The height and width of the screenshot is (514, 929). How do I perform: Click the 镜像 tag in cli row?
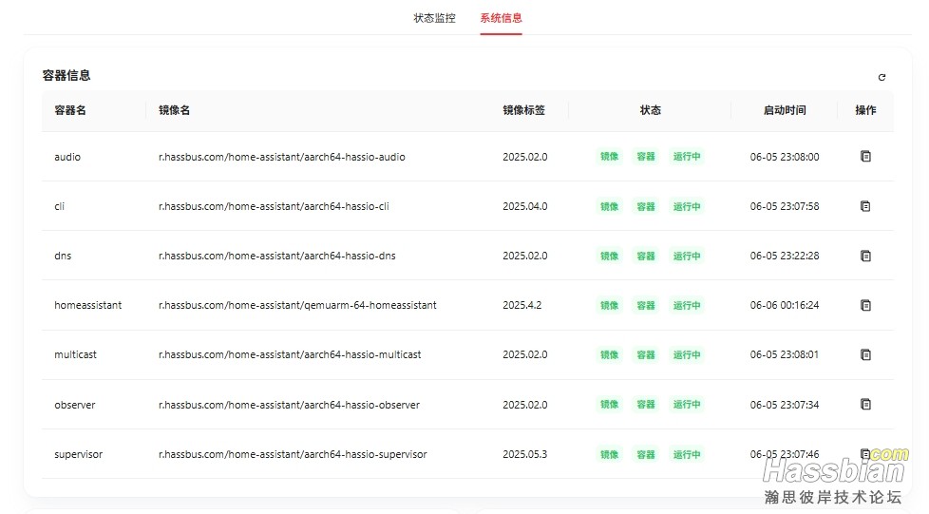click(609, 206)
